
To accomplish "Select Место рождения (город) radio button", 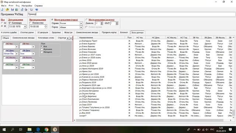I will pos(52,20).
